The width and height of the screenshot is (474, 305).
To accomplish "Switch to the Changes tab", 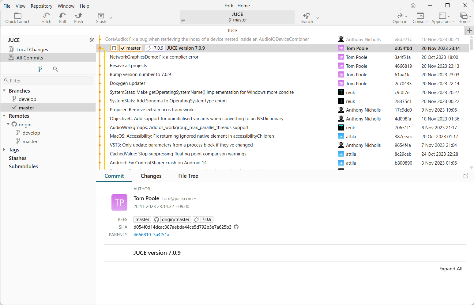I will click(151, 176).
